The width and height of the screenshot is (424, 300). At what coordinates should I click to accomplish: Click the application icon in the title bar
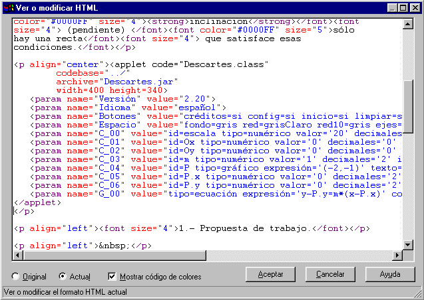(x=9, y=8)
